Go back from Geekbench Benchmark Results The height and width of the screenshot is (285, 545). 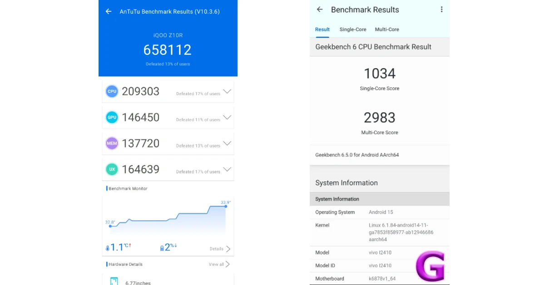[x=320, y=10]
